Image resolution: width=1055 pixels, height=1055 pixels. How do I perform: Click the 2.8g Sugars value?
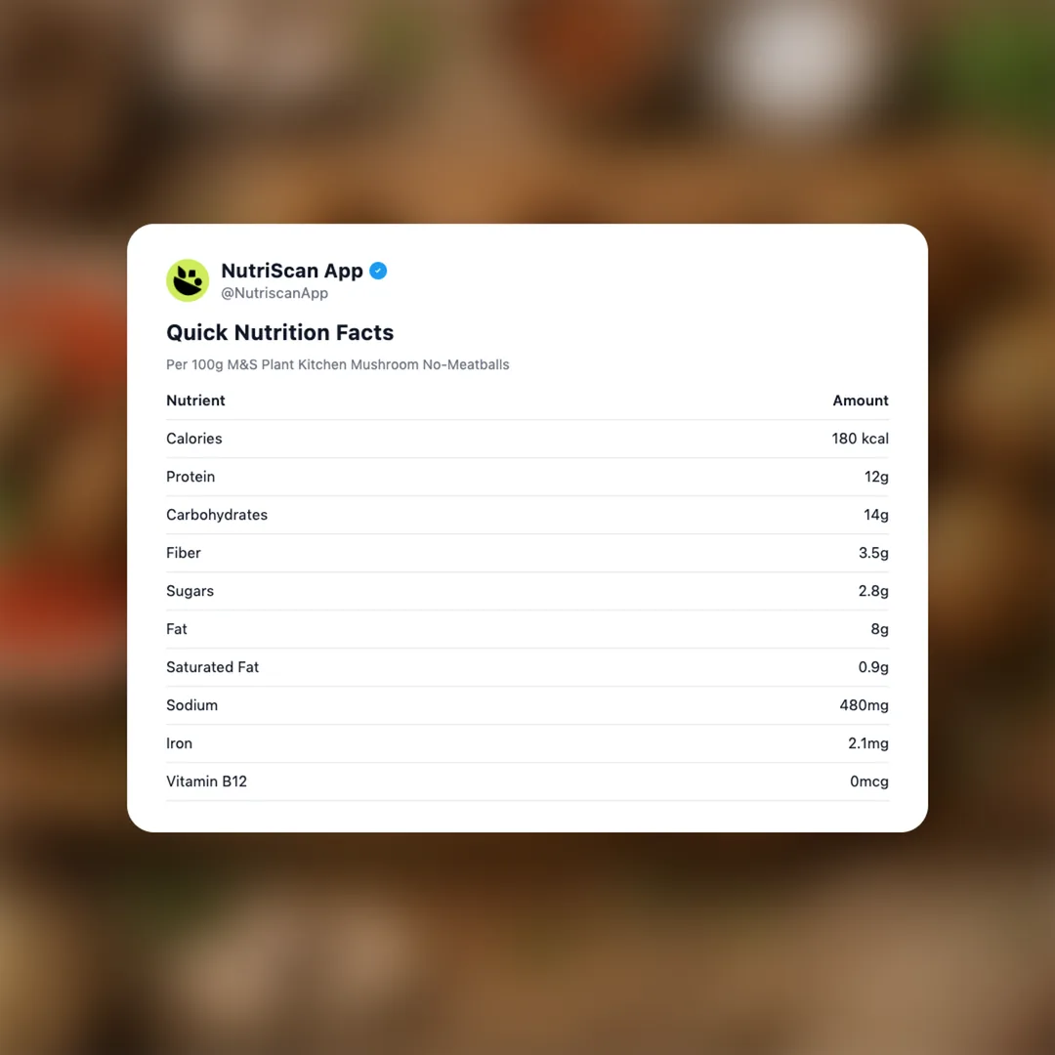873,591
